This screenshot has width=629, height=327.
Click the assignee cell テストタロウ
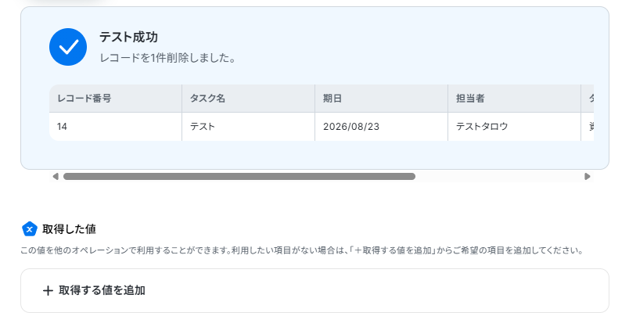coord(514,127)
